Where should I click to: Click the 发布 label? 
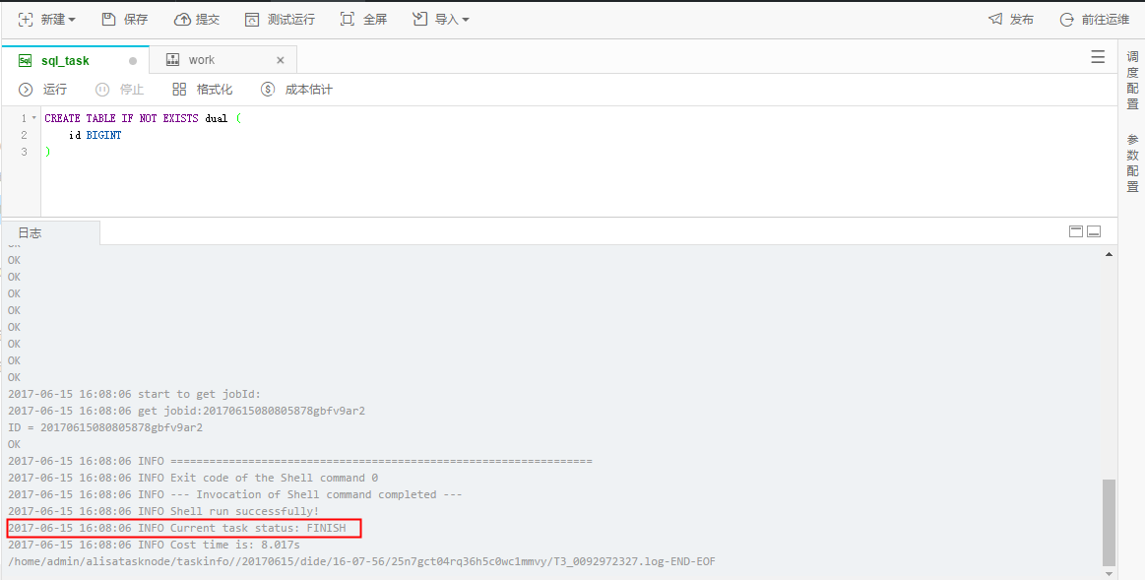[1022, 20]
